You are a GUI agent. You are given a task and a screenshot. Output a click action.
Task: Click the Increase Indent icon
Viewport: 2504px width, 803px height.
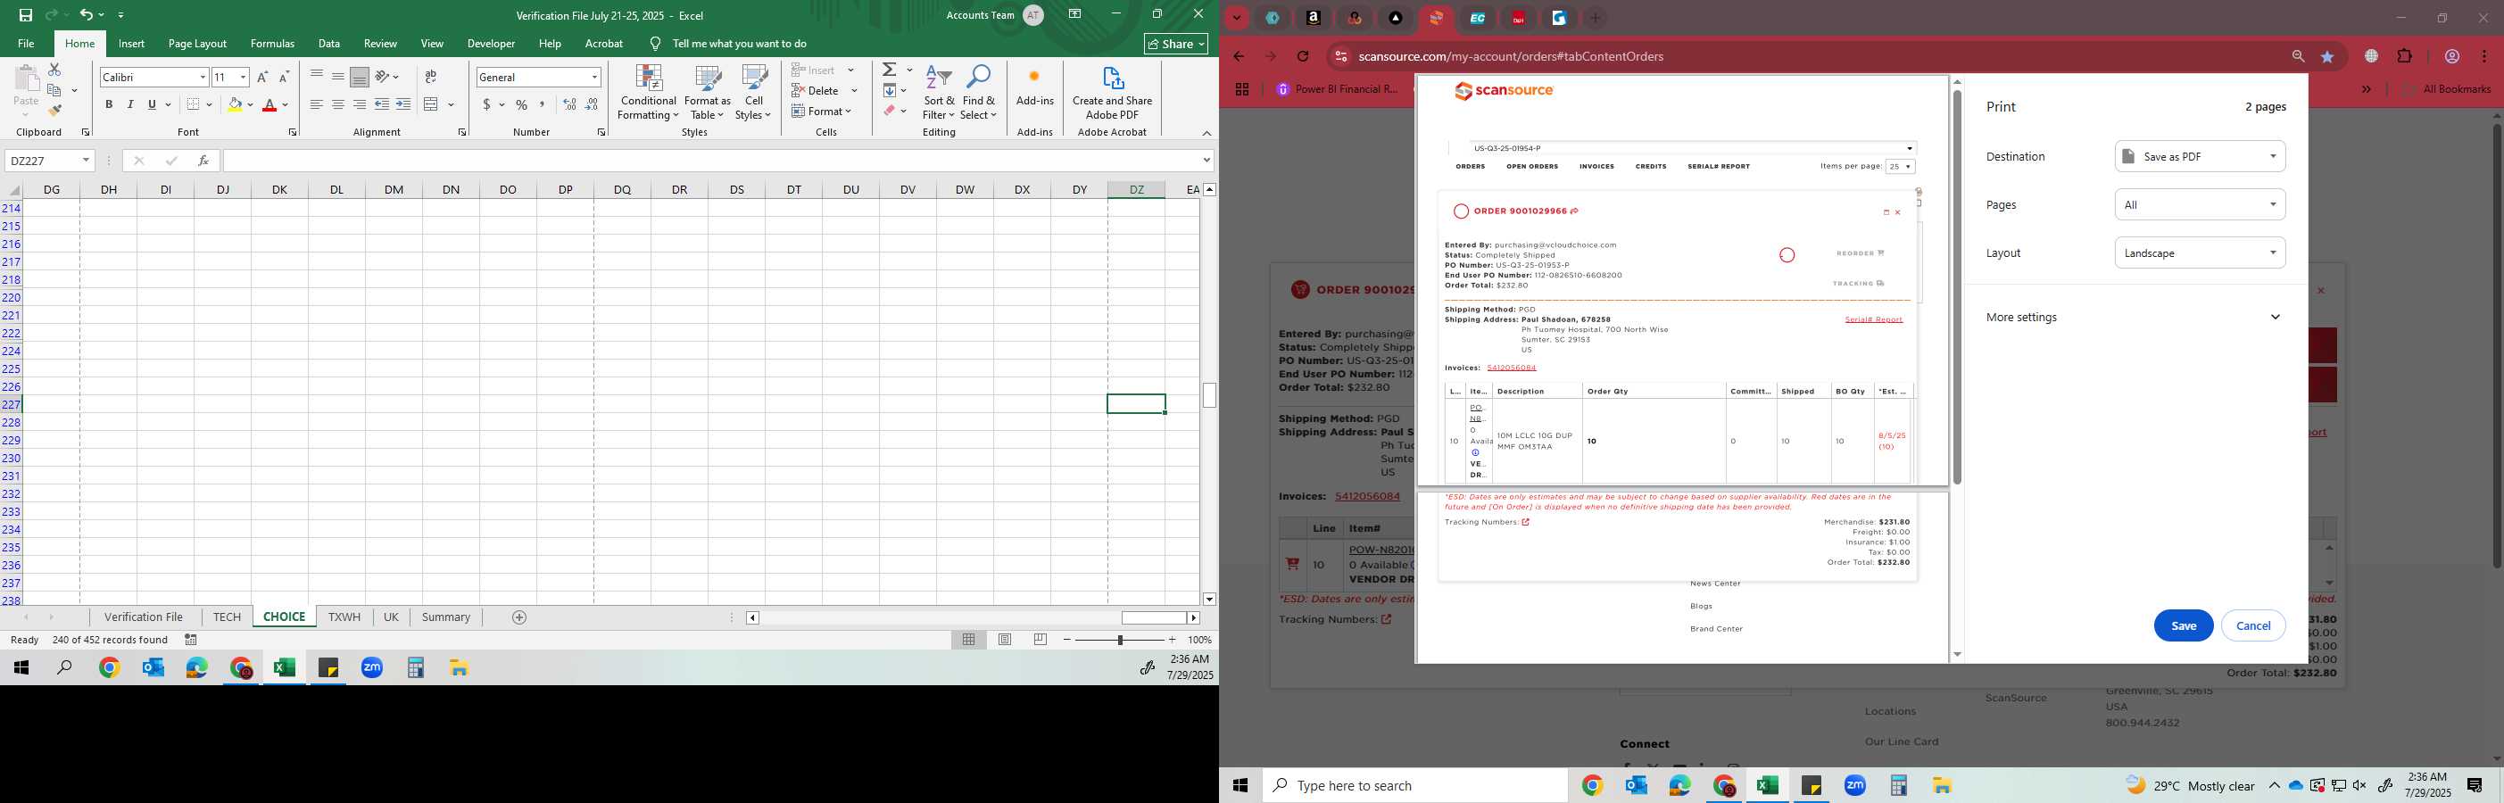(403, 104)
